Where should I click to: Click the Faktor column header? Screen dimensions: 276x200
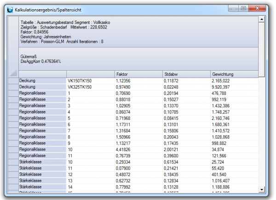pos(138,74)
